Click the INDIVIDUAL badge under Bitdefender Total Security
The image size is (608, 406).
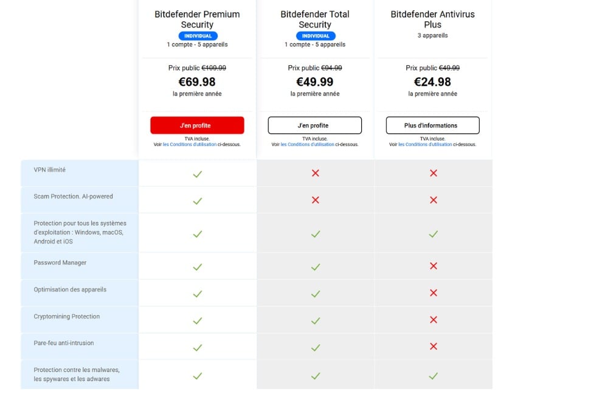(x=315, y=35)
